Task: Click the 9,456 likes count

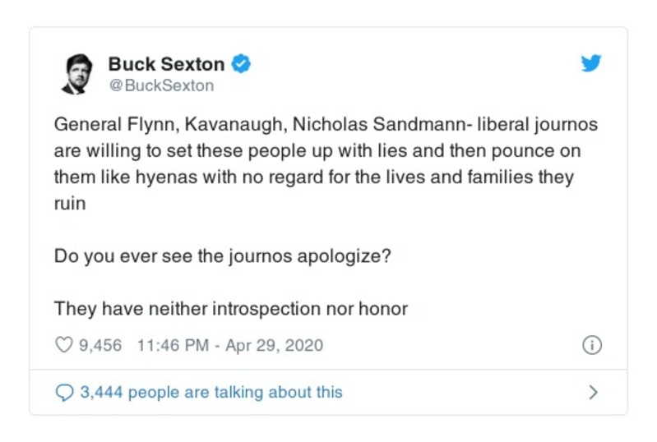Action: [x=99, y=345]
